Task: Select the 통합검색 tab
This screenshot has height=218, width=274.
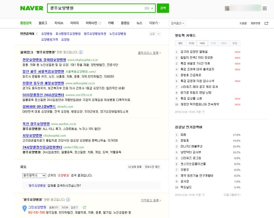Action: [26, 23]
